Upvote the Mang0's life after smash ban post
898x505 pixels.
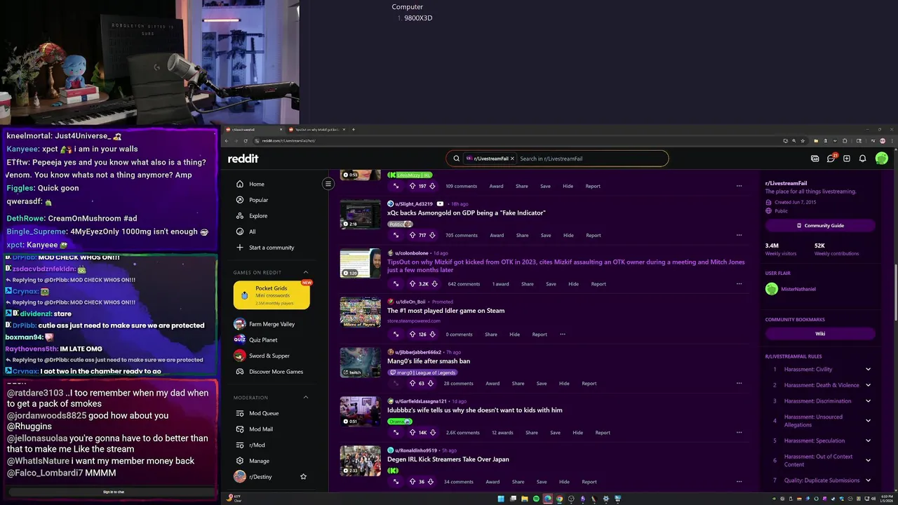pyautogui.click(x=412, y=384)
